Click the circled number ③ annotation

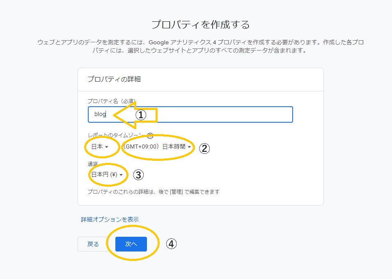tap(138, 175)
